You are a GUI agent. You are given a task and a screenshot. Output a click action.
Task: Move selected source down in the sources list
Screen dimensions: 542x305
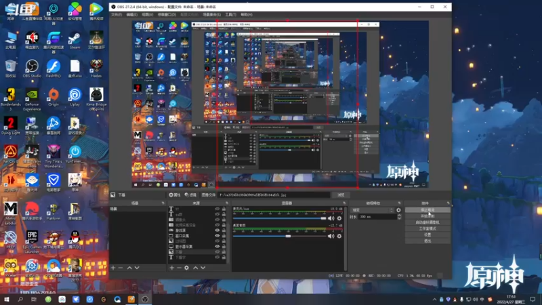203,268
